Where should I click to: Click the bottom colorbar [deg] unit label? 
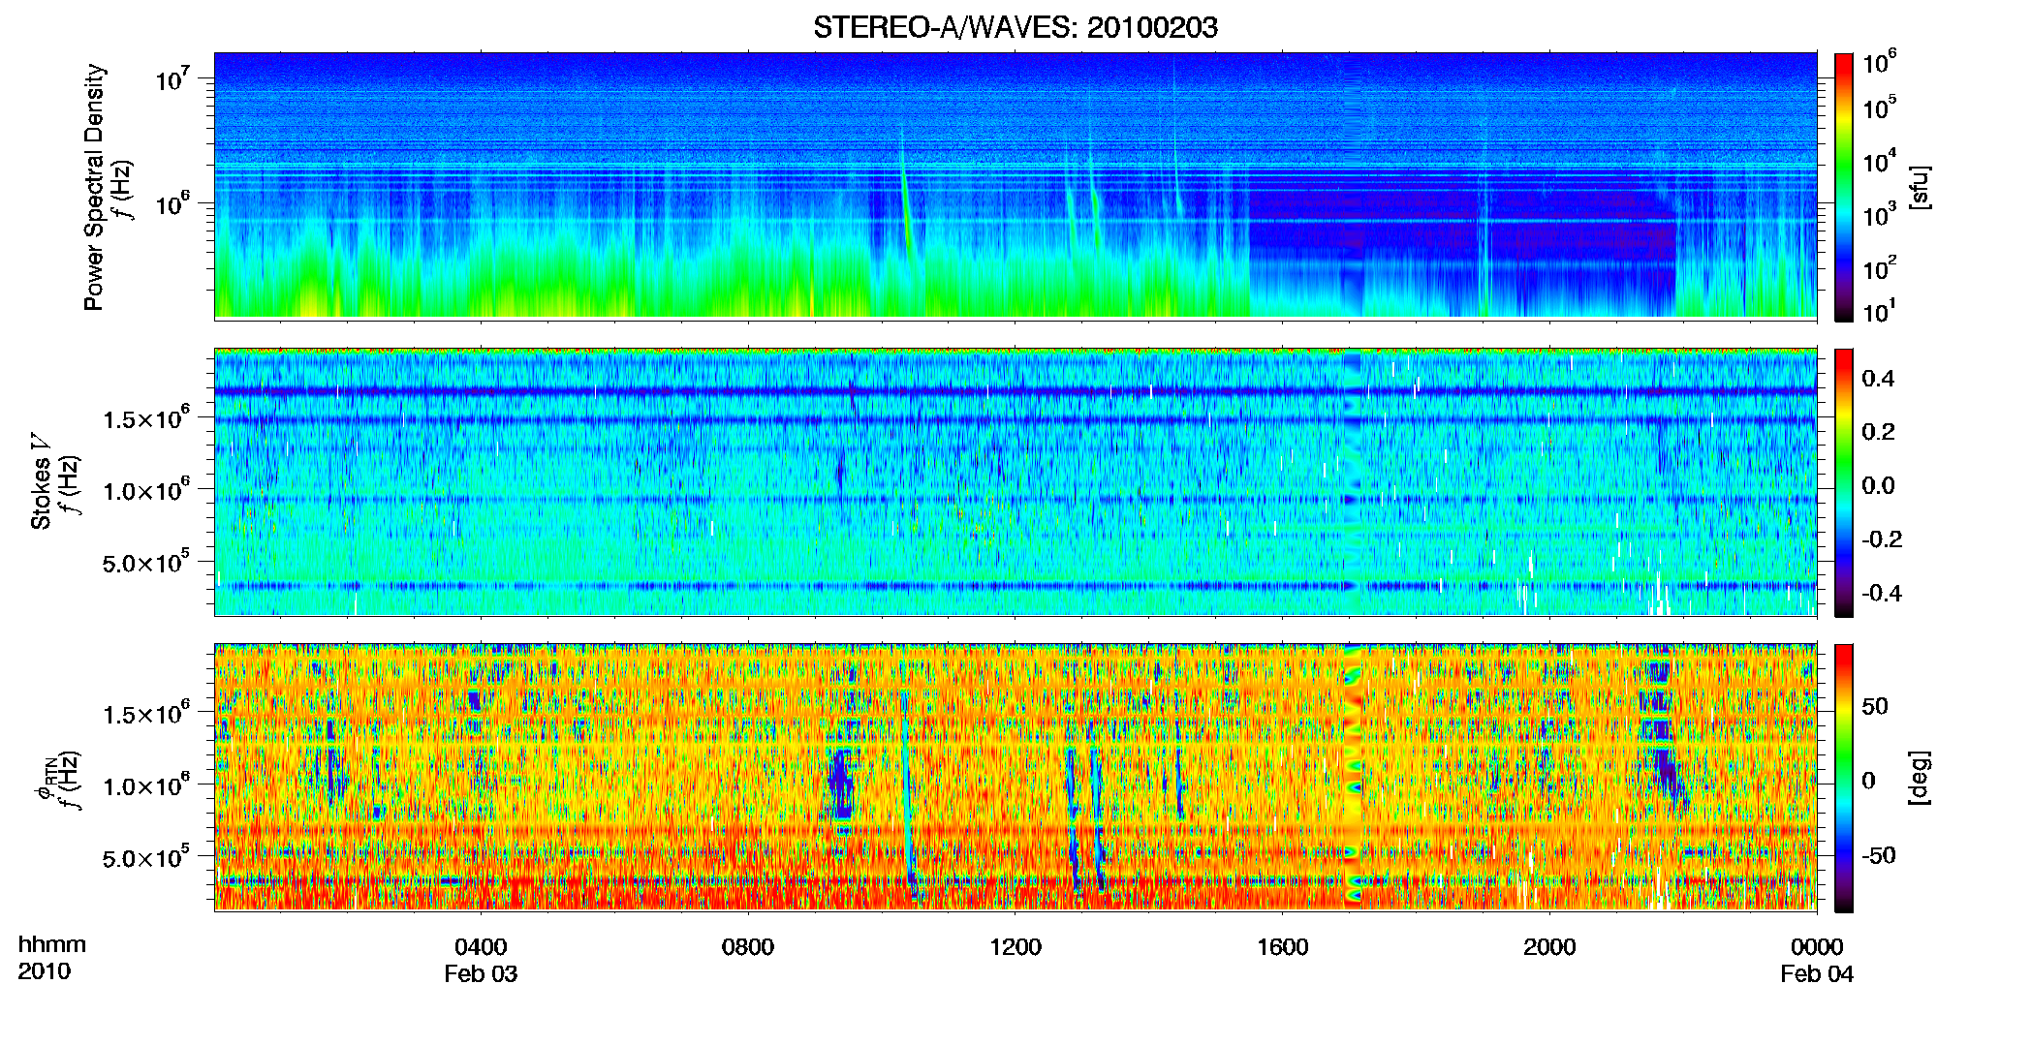pos(1921,778)
